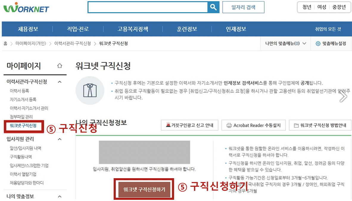Image resolution: width=352 pixels, height=201 pixels.
Task: Click the magnifier search icon button
Action: (213, 7)
